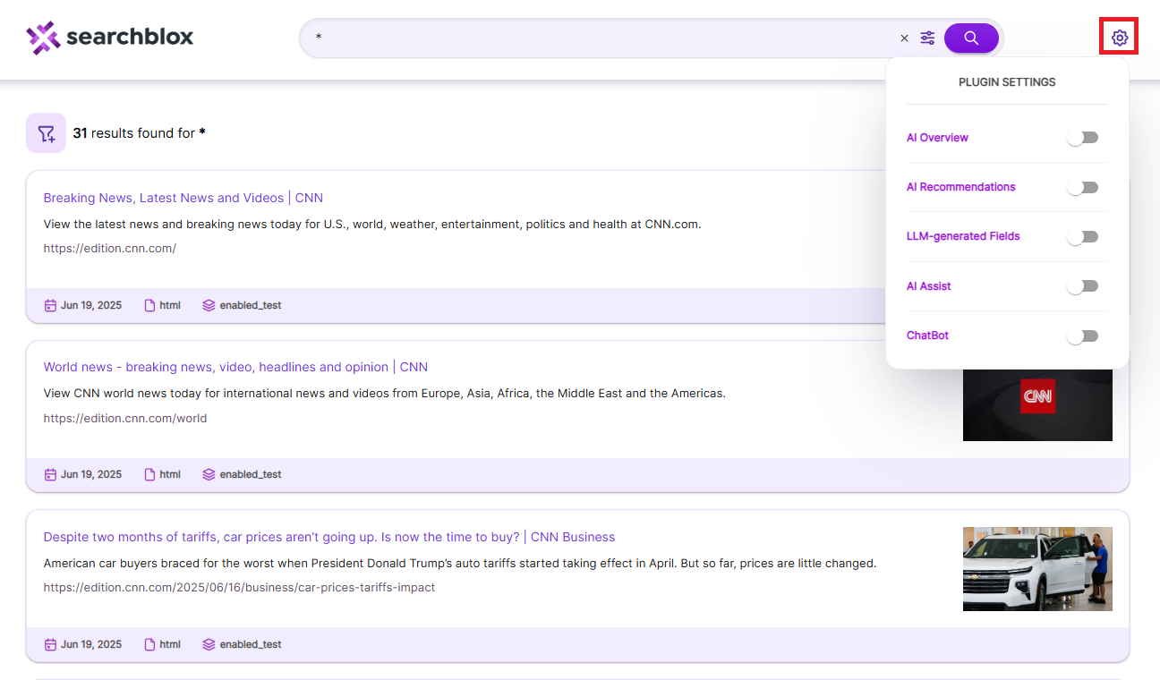
Task: Clear the search query with the X icon
Action: [904, 38]
